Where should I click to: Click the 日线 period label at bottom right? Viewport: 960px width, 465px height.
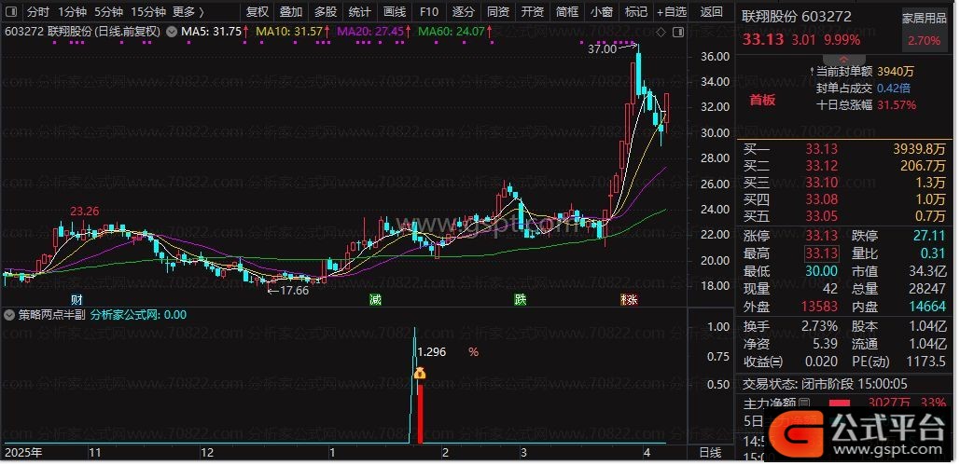(709, 452)
